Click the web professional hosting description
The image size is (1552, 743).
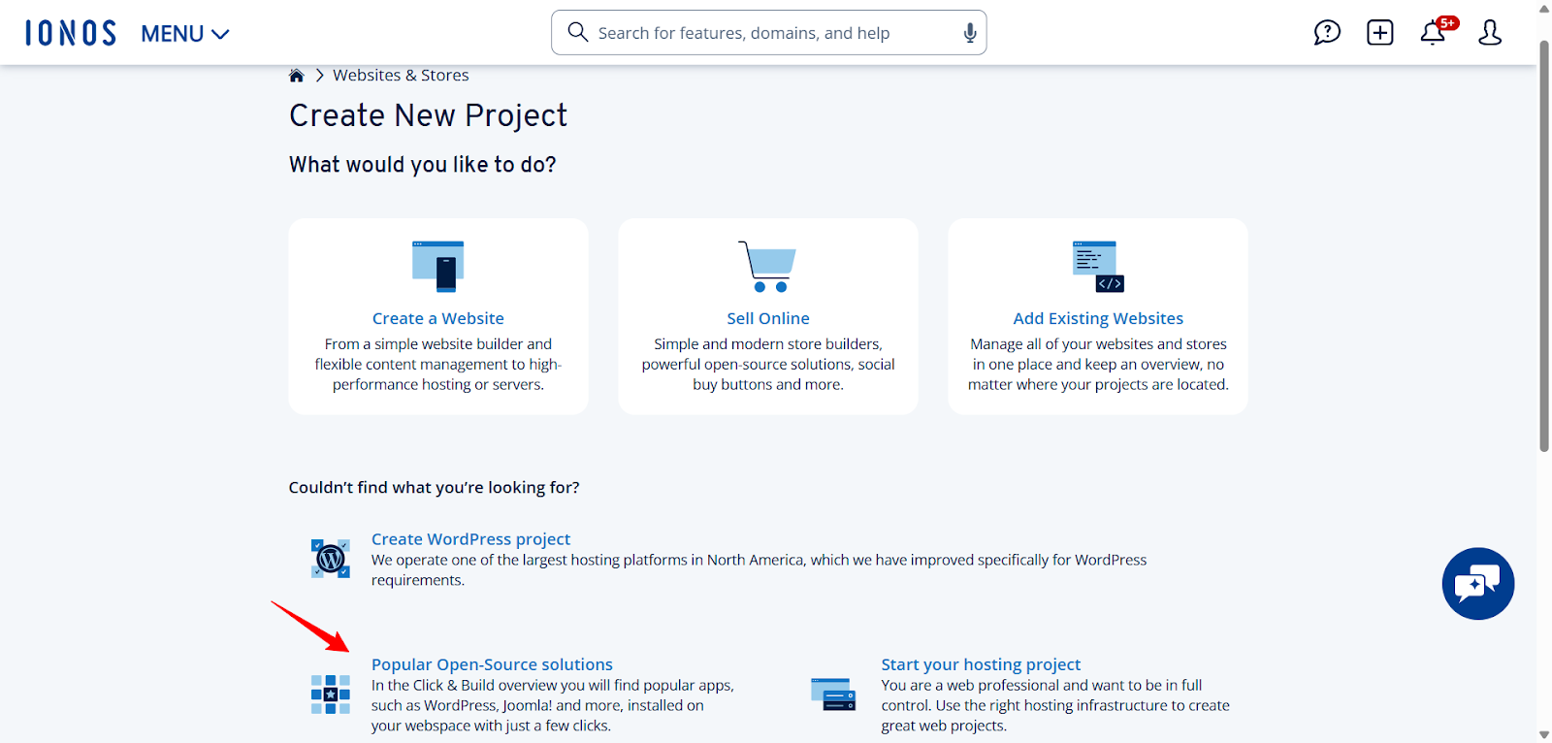click(x=1055, y=705)
